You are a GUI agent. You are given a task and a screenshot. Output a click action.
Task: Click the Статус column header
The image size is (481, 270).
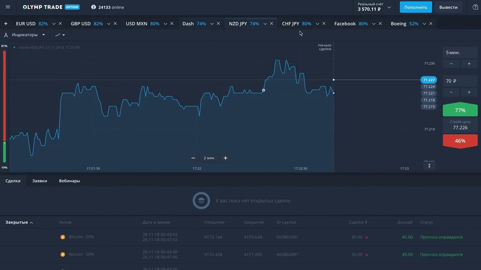point(427,222)
